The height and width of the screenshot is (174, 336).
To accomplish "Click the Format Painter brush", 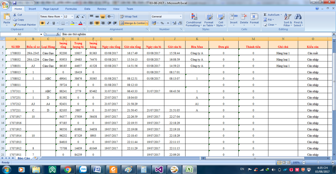I will click(15, 25).
